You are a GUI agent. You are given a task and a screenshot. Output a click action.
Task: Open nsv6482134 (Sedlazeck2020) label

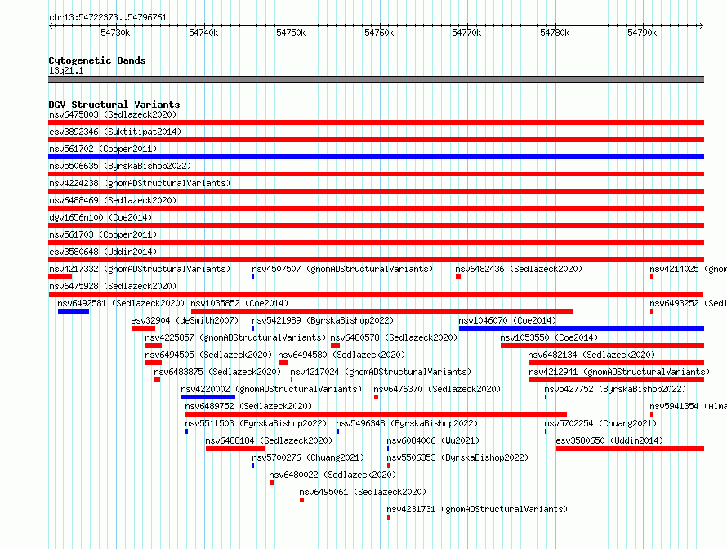click(591, 355)
